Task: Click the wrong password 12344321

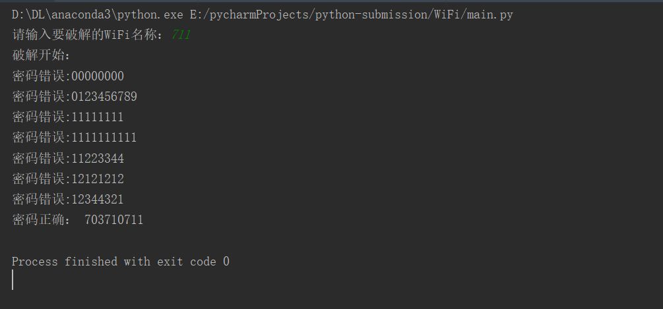Action: pyautogui.click(x=97, y=199)
